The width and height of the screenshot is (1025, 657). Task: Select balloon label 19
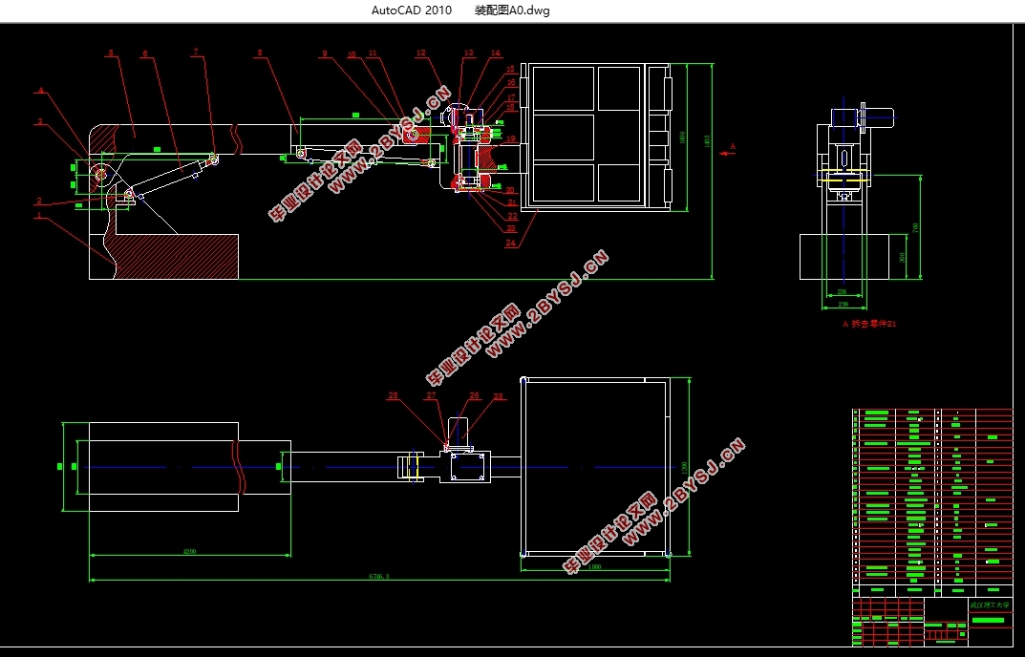(x=511, y=138)
